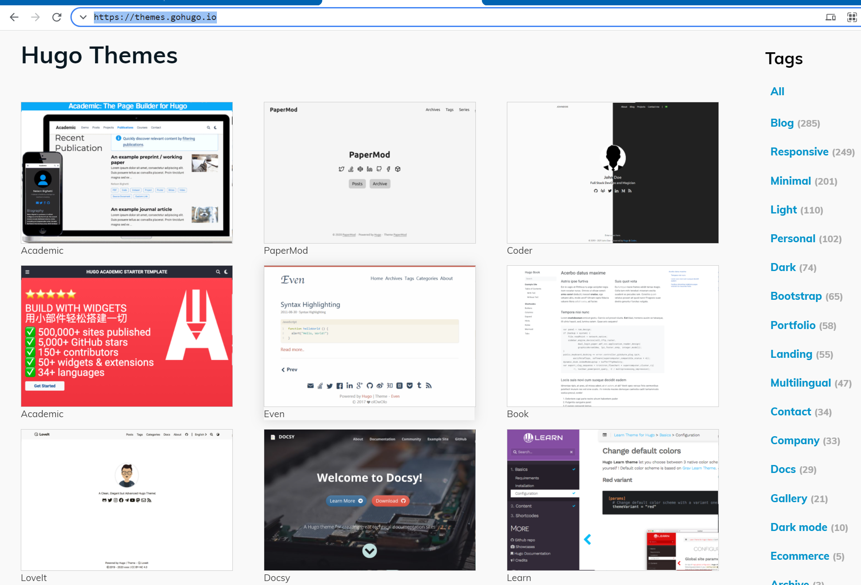
Task: Open the Book theme thumbnail
Action: click(x=613, y=336)
